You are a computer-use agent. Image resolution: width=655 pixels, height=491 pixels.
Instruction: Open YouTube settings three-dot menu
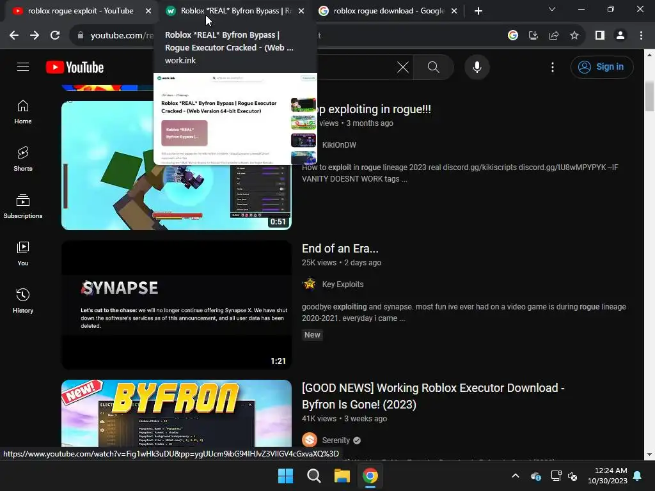tap(552, 66)
